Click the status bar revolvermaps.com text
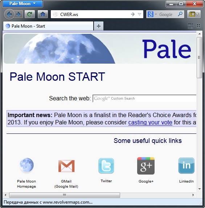Viewport: 205px width, 208px height. tap(48, 202)
